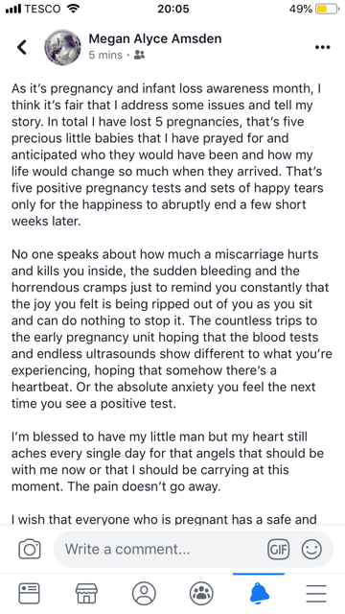Tap the 5 mins timestamp

pos(105,56)
